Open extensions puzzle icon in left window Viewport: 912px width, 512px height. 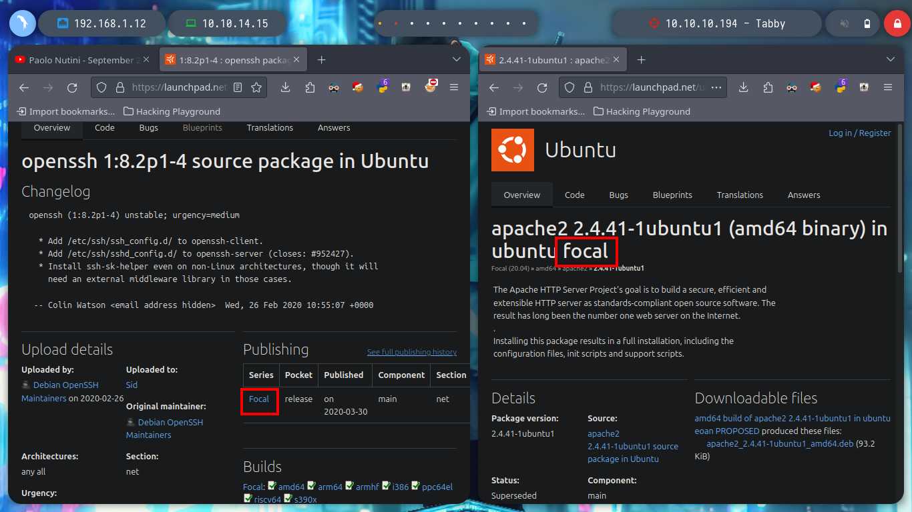(310, 87)
